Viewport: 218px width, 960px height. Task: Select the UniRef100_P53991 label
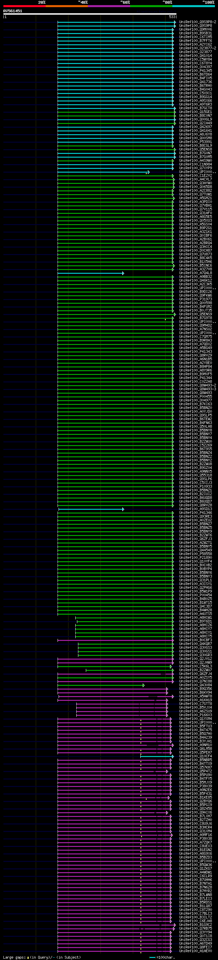point(196,142)
